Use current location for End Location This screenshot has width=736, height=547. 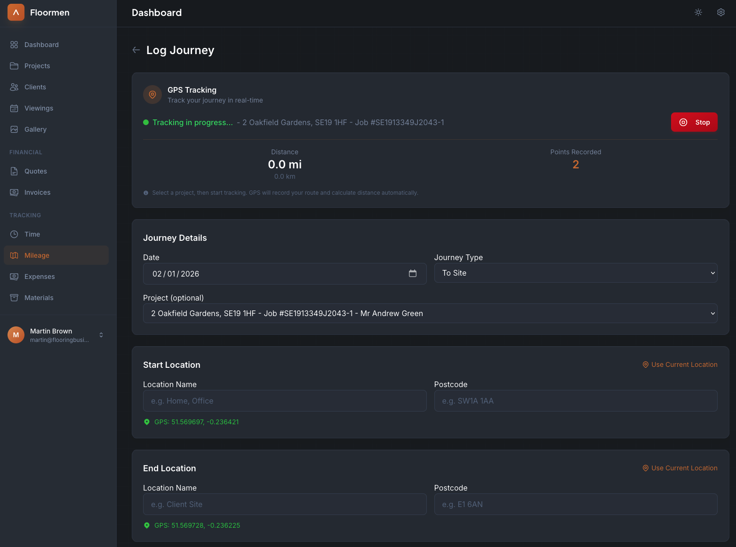(x=680, y=468)
